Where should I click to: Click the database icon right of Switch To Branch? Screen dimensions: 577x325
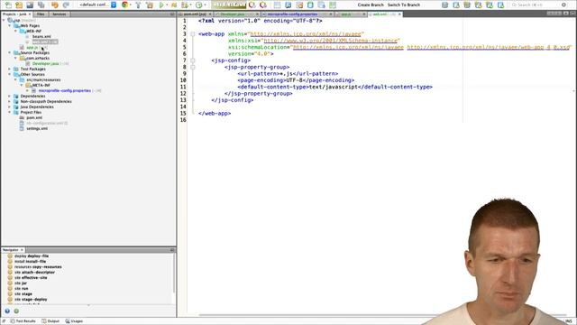coord(444,5)
